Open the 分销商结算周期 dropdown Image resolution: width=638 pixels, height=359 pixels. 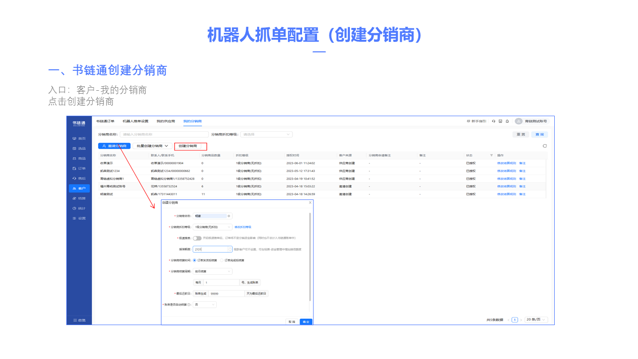[213, 271]
